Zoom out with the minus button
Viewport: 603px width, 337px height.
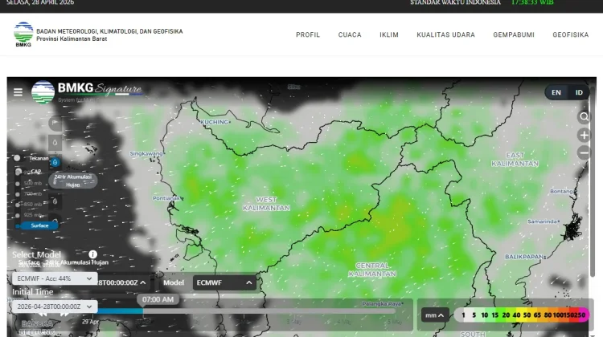pyautogui.click(x=584, y=152)
